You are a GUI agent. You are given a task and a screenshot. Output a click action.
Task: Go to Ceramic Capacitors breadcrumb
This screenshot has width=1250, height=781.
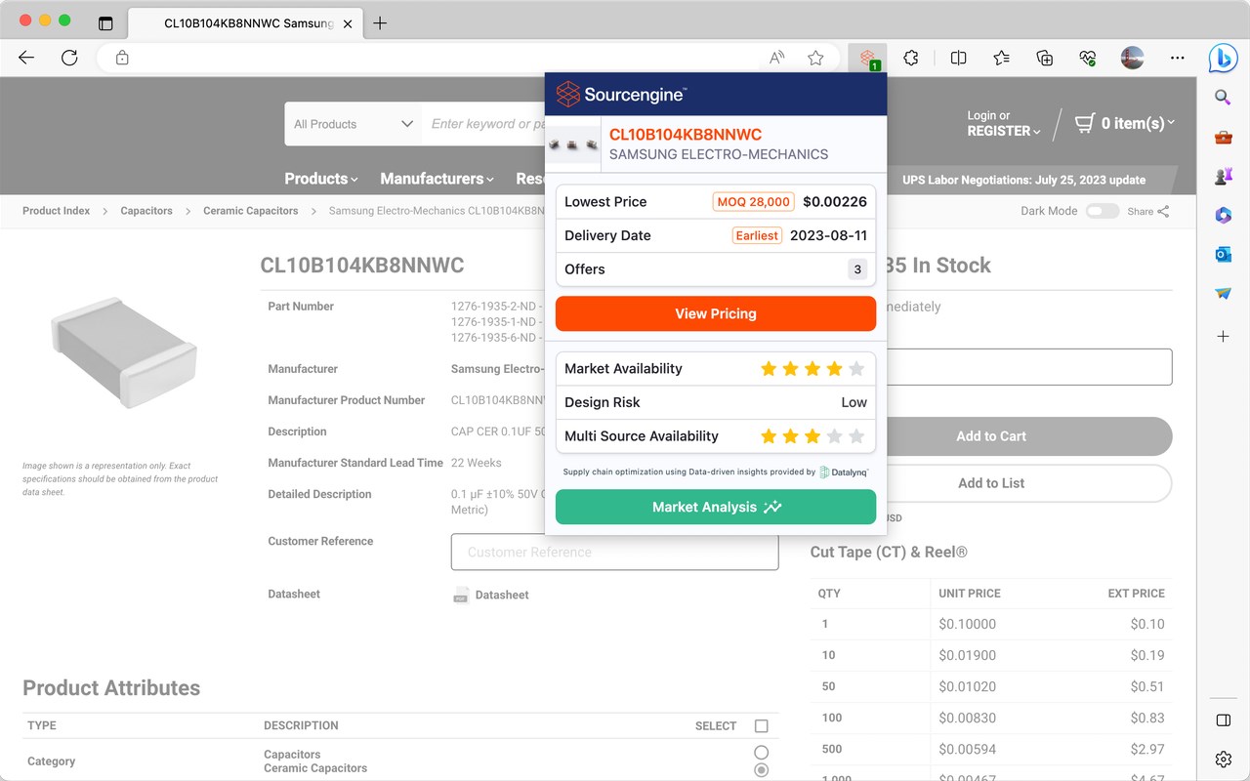(x=251, y=211)
